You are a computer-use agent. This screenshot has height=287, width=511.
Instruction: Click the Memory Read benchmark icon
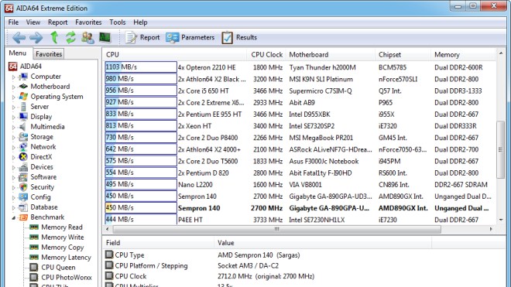[34, 227]
